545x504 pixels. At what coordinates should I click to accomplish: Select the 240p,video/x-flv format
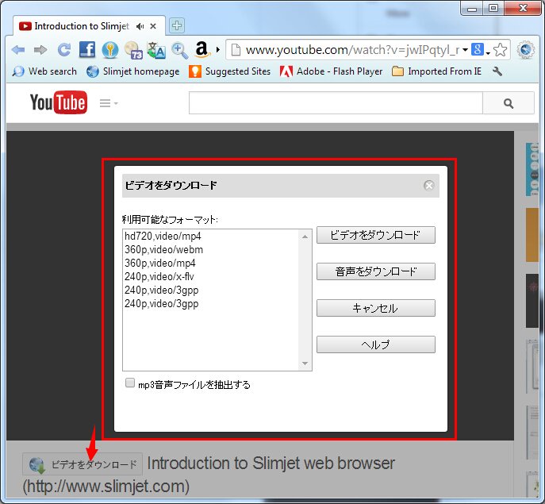pos(211,276)
